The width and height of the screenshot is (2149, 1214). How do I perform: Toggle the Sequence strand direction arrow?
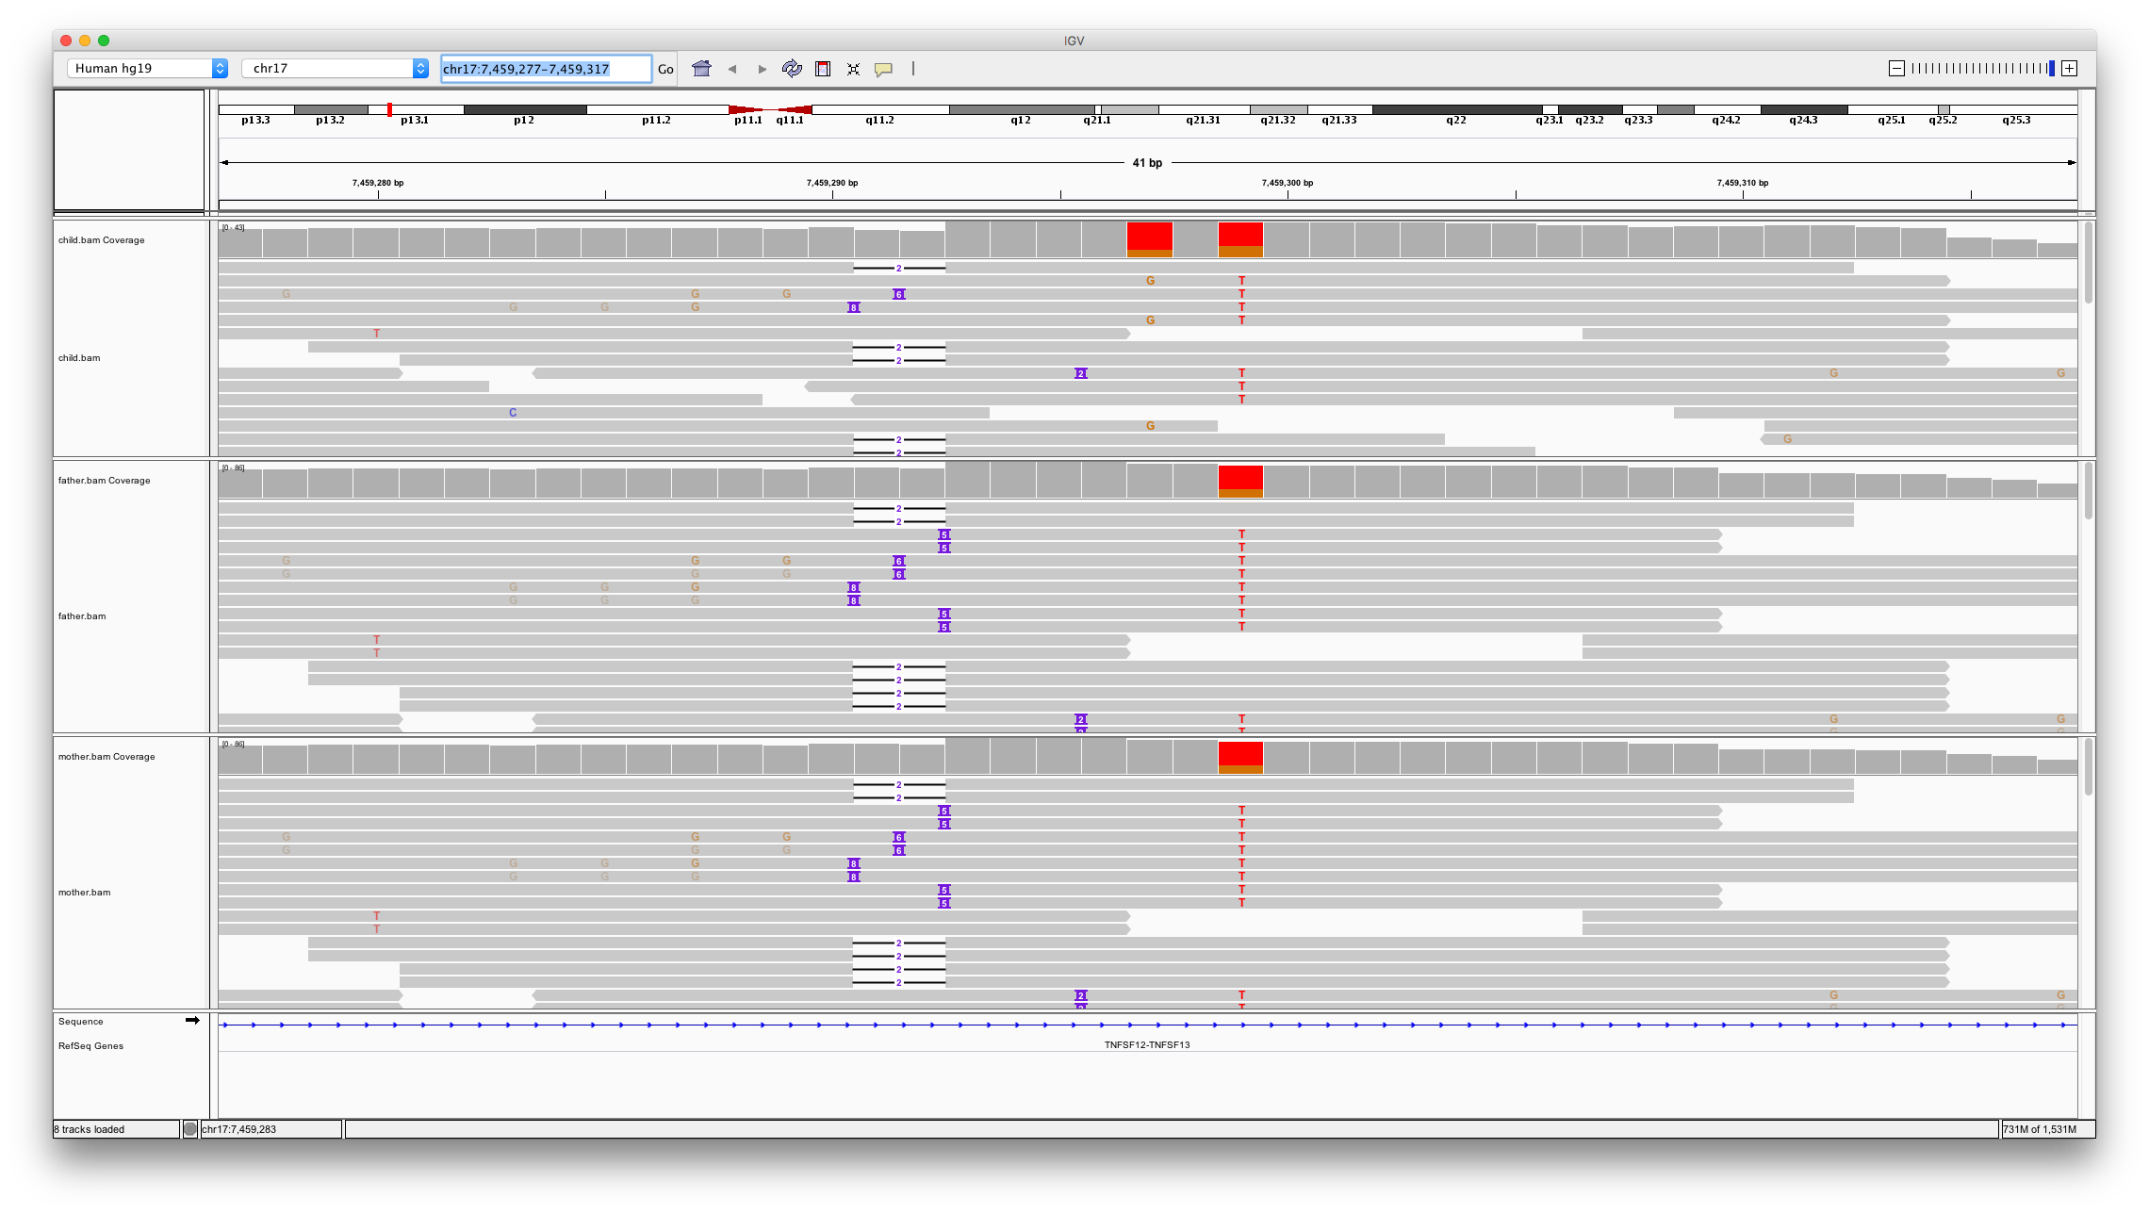pyautogui.click(x=193, y=1020)
